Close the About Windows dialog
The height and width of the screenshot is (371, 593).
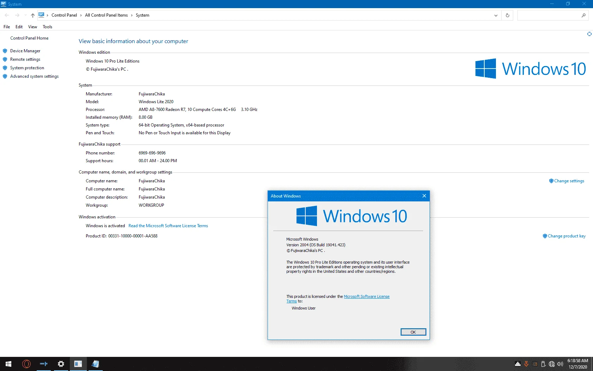click(424, 196)
